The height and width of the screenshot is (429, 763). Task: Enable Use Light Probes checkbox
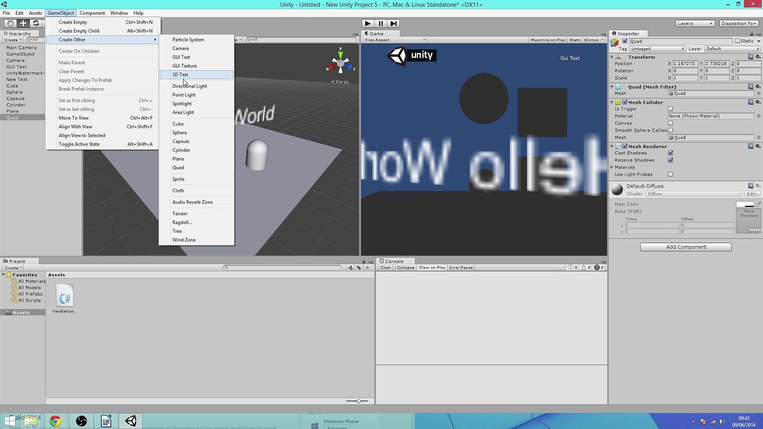tap(671, 175)
